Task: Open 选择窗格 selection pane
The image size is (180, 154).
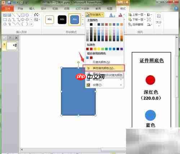Action: [136, 24]
